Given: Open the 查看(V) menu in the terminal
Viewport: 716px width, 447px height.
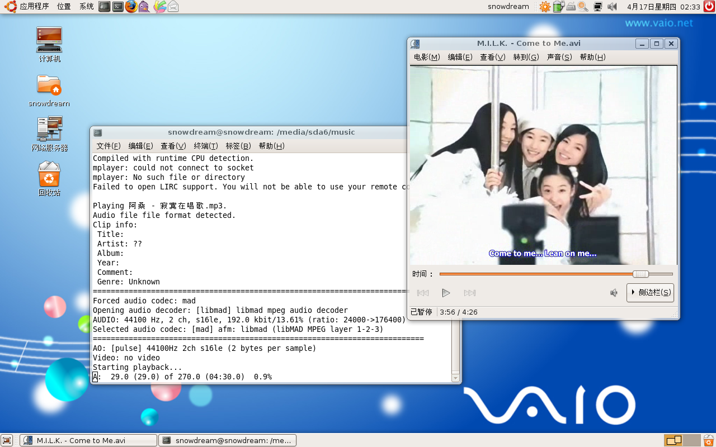Looking at the screenshot, I should click(173, 146).
